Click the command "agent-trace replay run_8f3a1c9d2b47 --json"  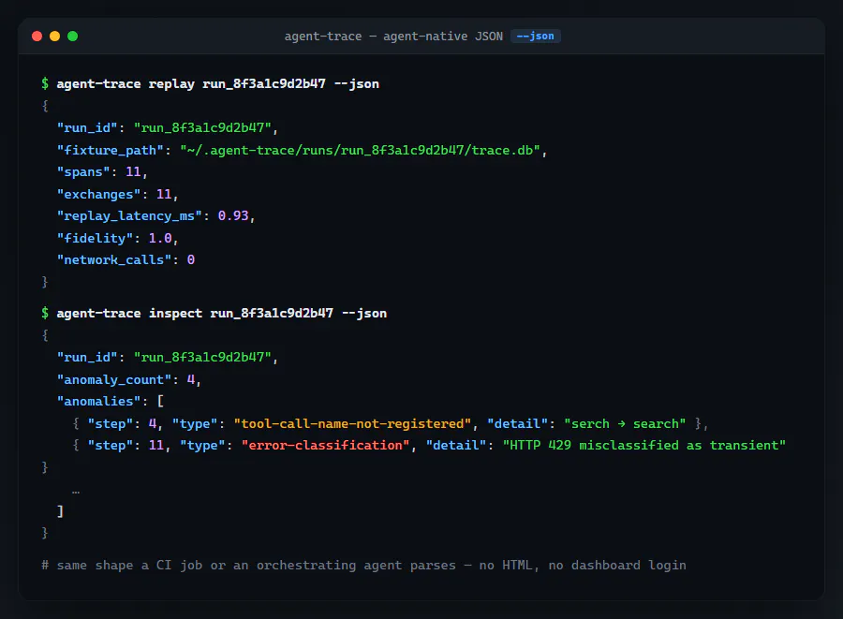pyautogui.click(x=217, y=84)
